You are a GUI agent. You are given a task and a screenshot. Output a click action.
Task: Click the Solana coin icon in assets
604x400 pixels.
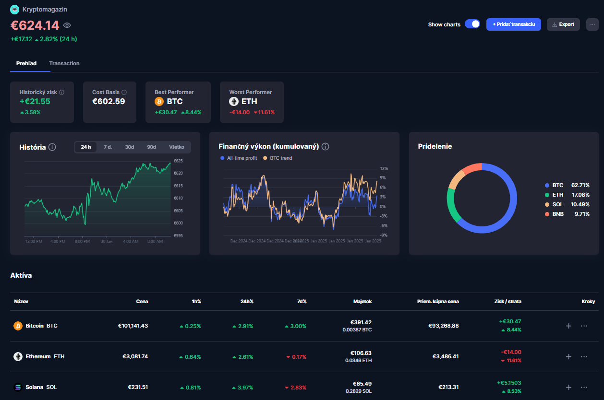point(18,387)
